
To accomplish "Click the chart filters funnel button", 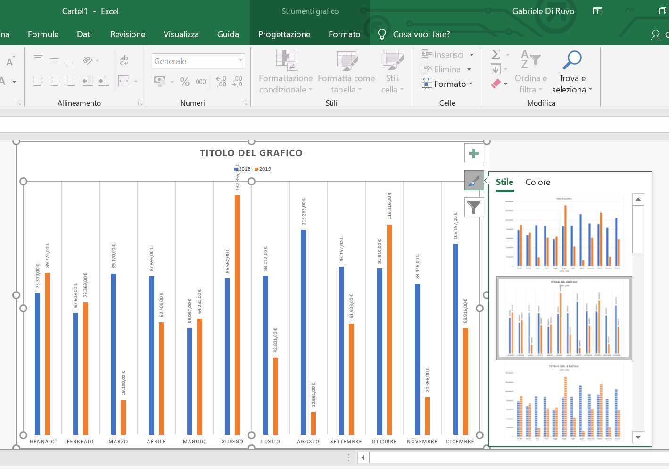I will coord(474,207).
